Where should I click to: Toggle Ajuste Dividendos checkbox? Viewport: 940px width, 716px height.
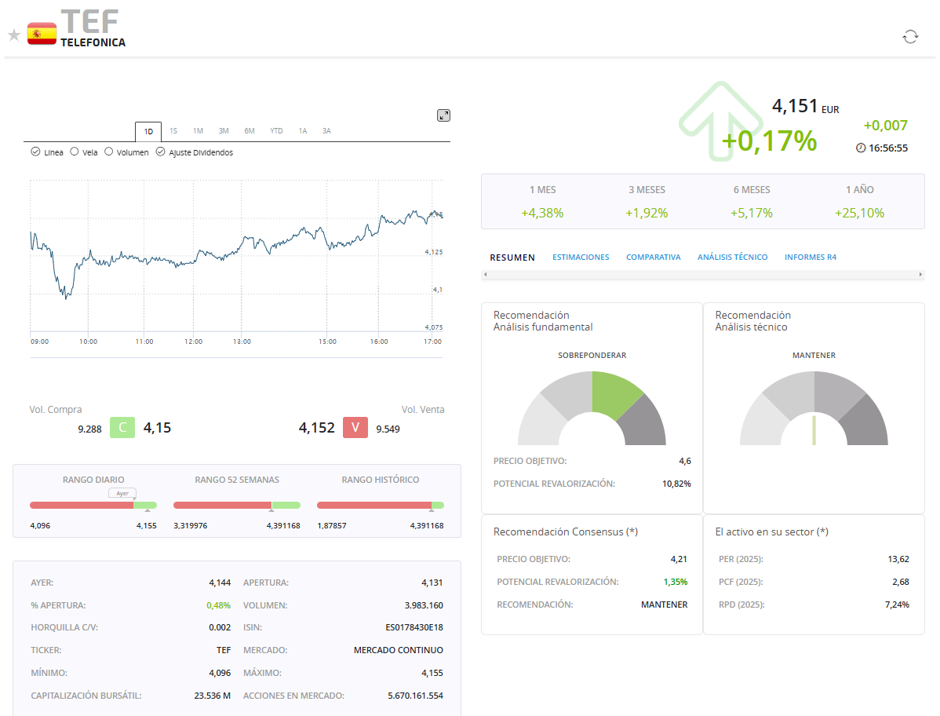160,152
